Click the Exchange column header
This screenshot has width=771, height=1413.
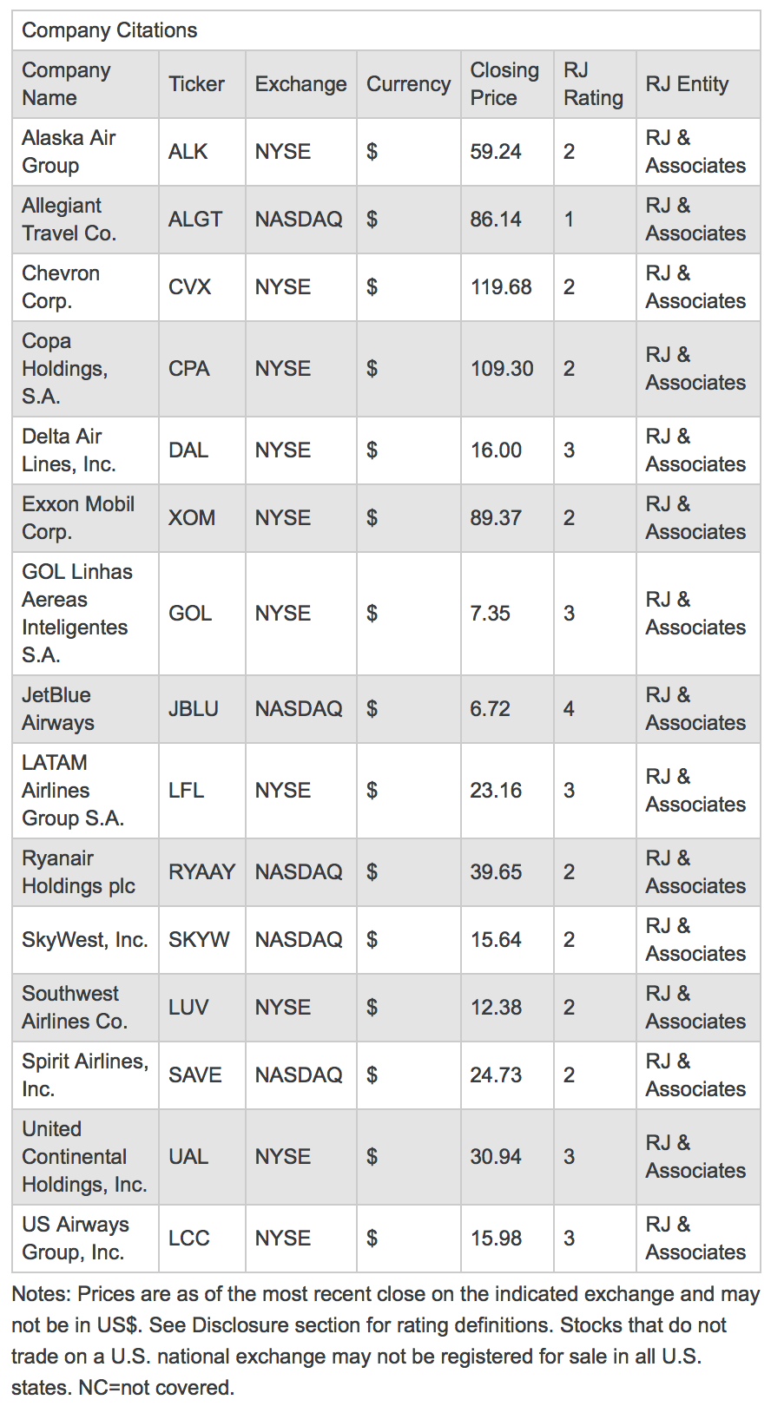click(300, 84)
